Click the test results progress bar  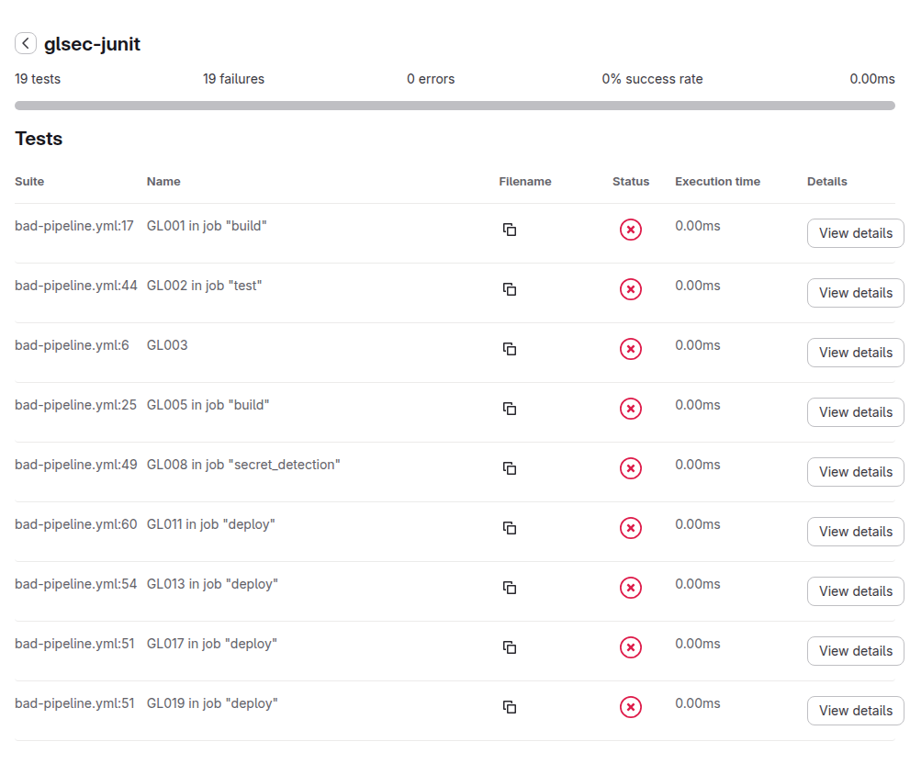[455, 106]
